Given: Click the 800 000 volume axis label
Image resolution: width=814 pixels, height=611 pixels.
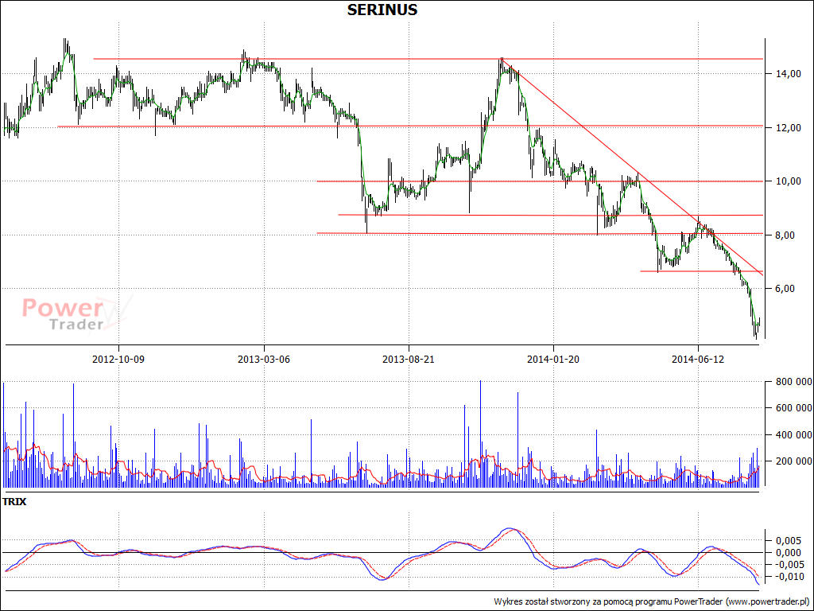Looking at the screenshot, I should coord(793,382).
